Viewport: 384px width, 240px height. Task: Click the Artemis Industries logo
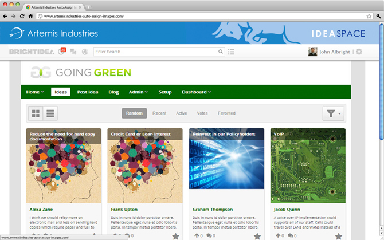[54, 33]
